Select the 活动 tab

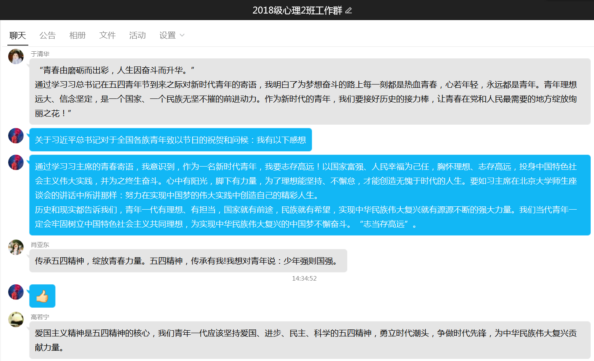pos(138,35)
